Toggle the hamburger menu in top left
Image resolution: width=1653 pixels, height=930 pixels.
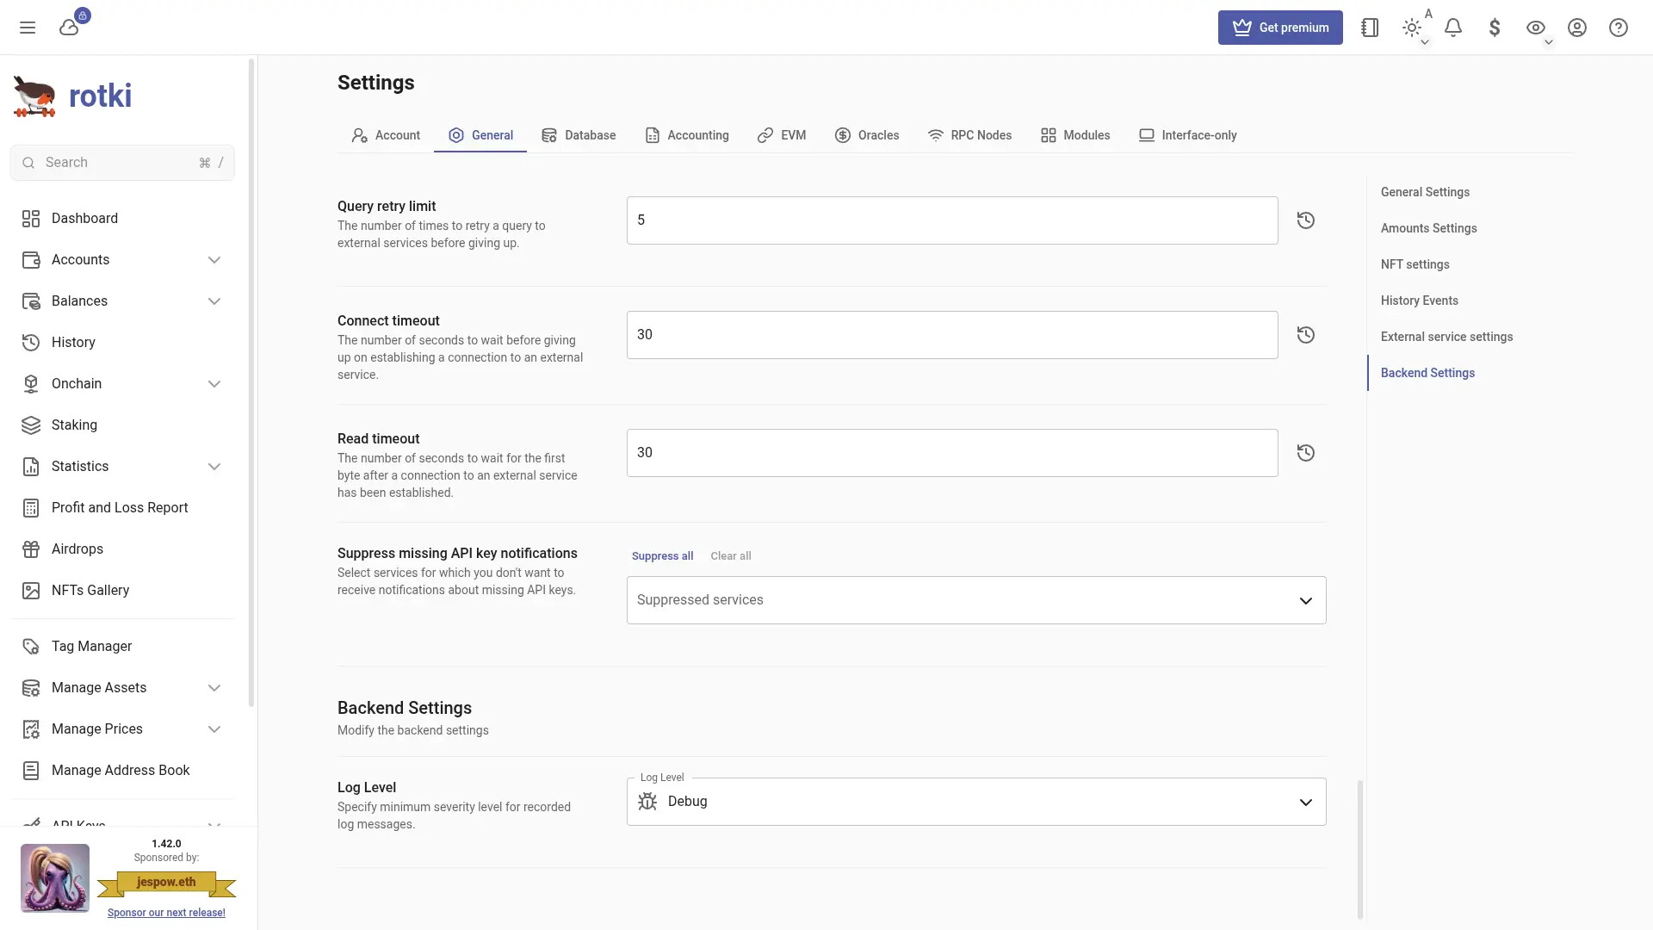[x=28, y=28]
